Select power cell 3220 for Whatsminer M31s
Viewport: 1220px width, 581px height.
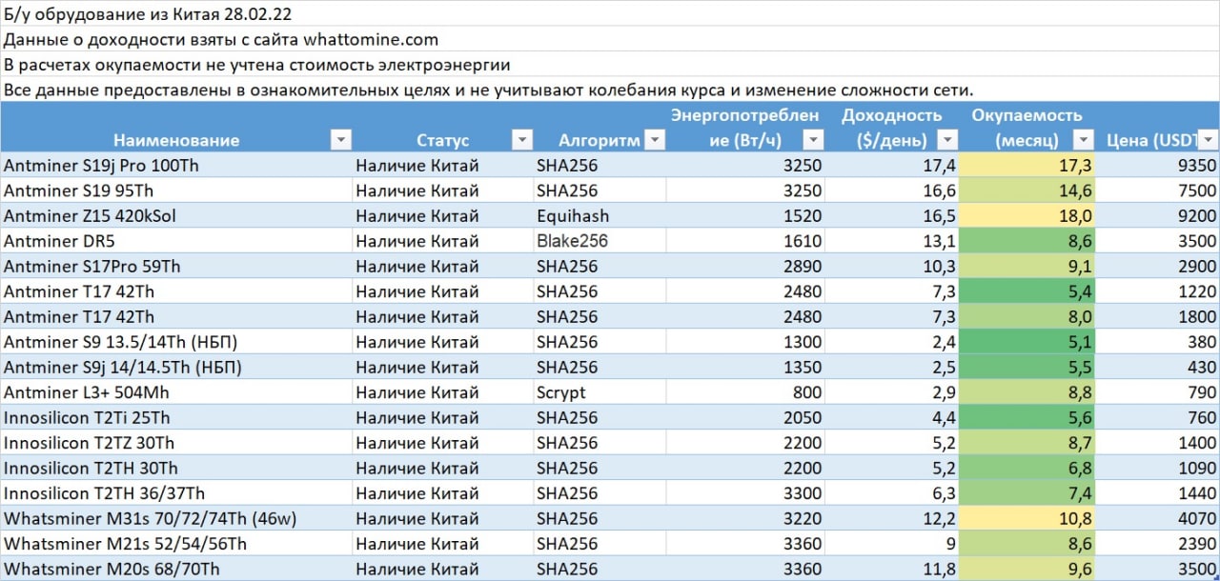click(x=745, y=519)
